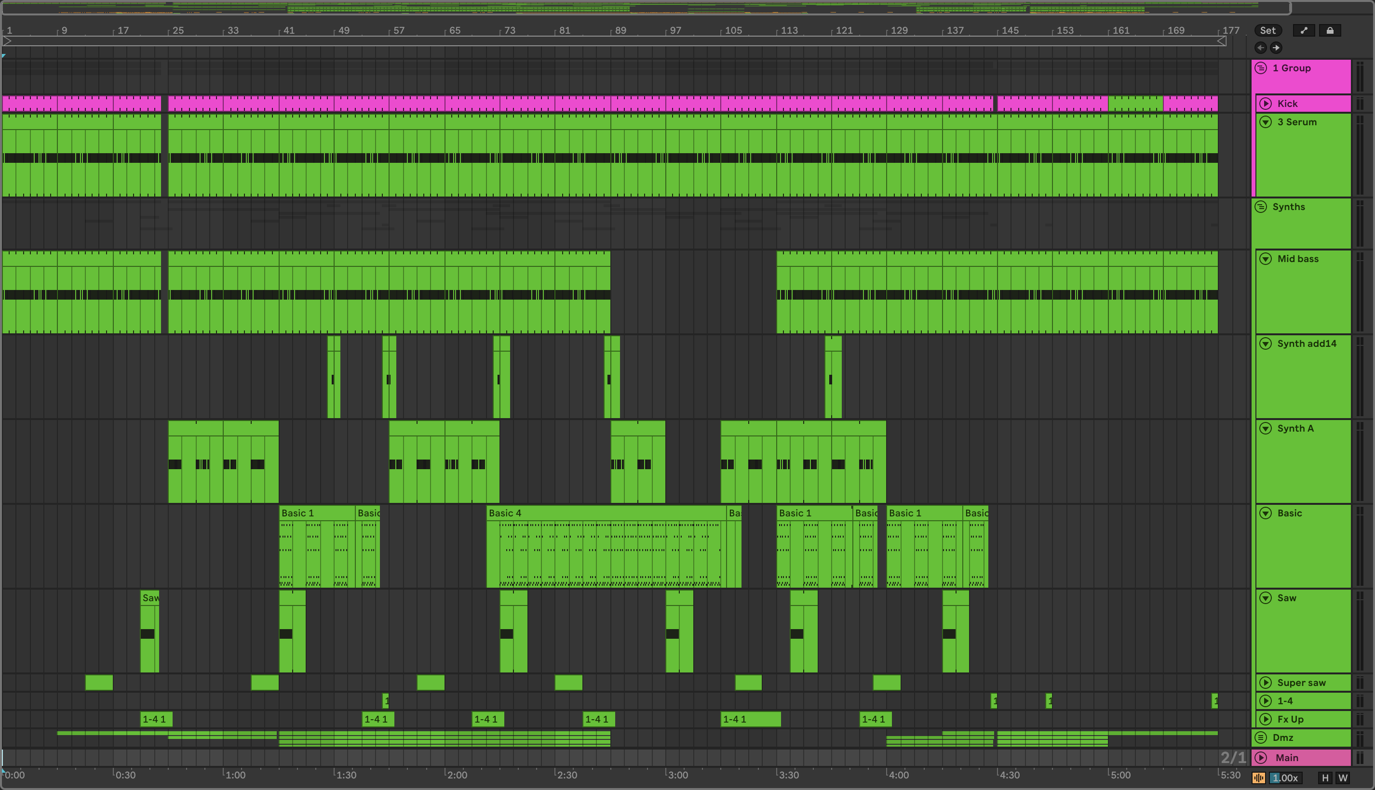Jump to next locator arrow
This screenshot has height=790, width=1375.
[x=1276, y=48]
